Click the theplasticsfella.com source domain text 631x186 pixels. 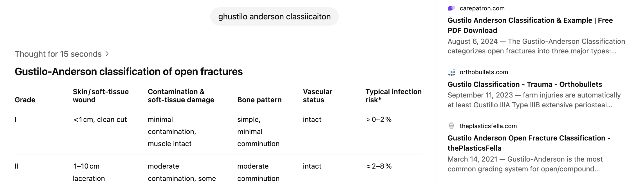coord(488,126)
